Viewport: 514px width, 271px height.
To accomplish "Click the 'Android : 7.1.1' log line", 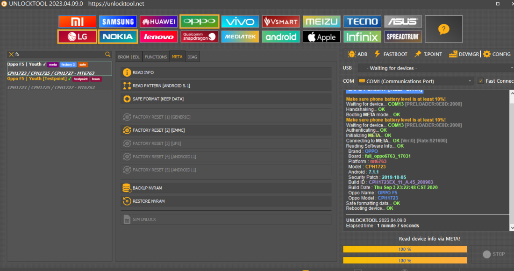I will click(x=364, y=172).
